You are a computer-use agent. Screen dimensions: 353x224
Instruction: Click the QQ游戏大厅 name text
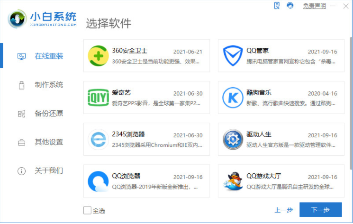263,176
